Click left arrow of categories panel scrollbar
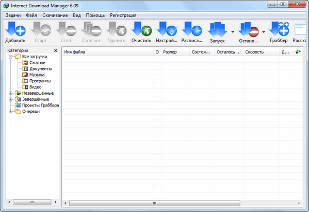This screenshot has height=212, width=309. click(9, 202)
